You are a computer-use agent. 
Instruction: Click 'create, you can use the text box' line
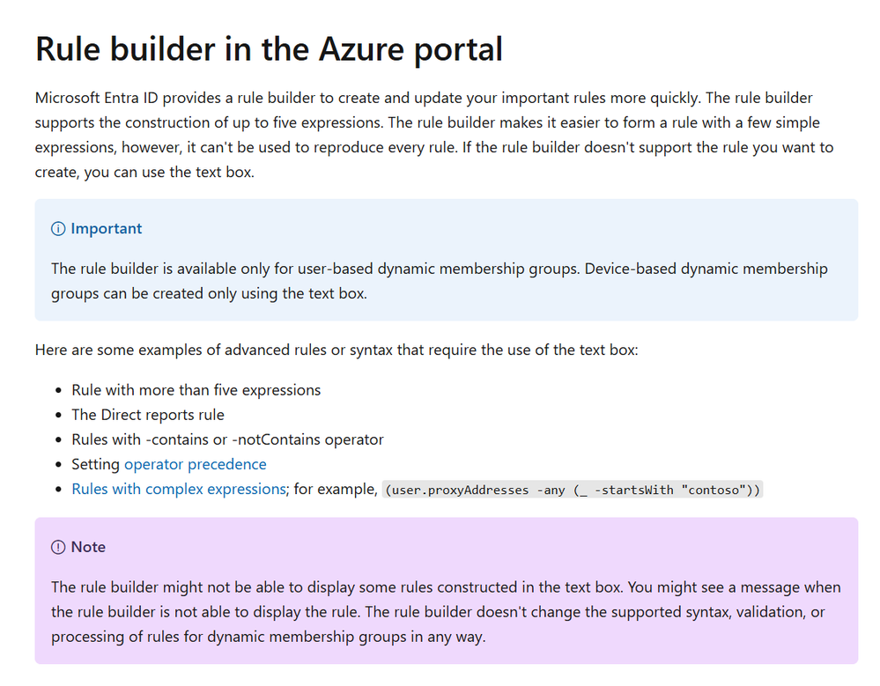(x=144, y=173)
